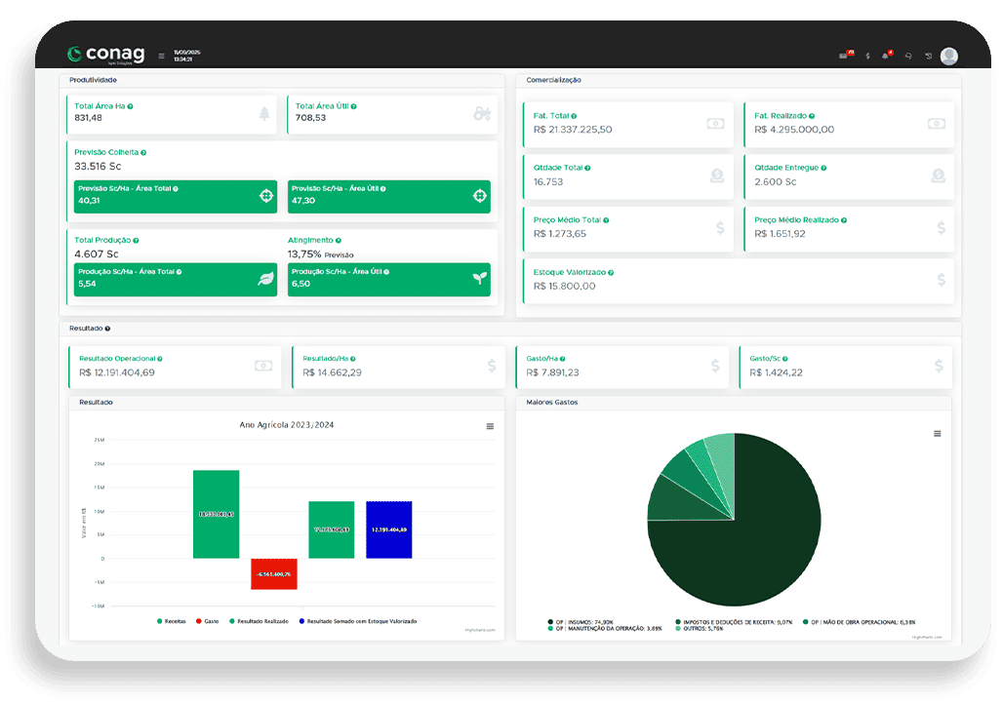Open the user avatar profile menu
1002x704 pixels.
(948, 56)
